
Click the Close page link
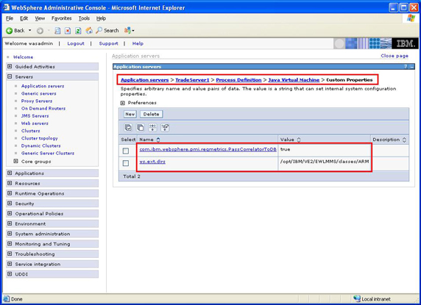(x=395, y=56)
